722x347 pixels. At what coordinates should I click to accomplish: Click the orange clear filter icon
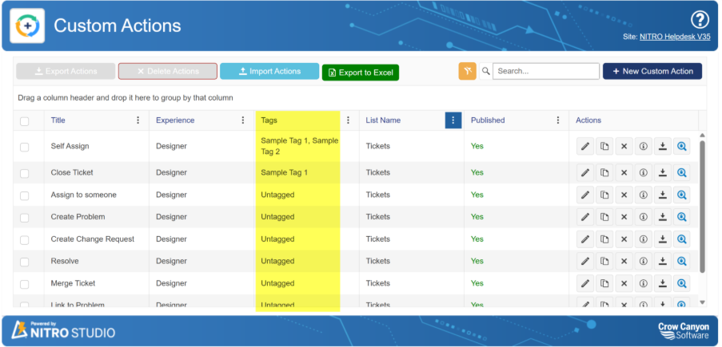[x=467, y=71]
